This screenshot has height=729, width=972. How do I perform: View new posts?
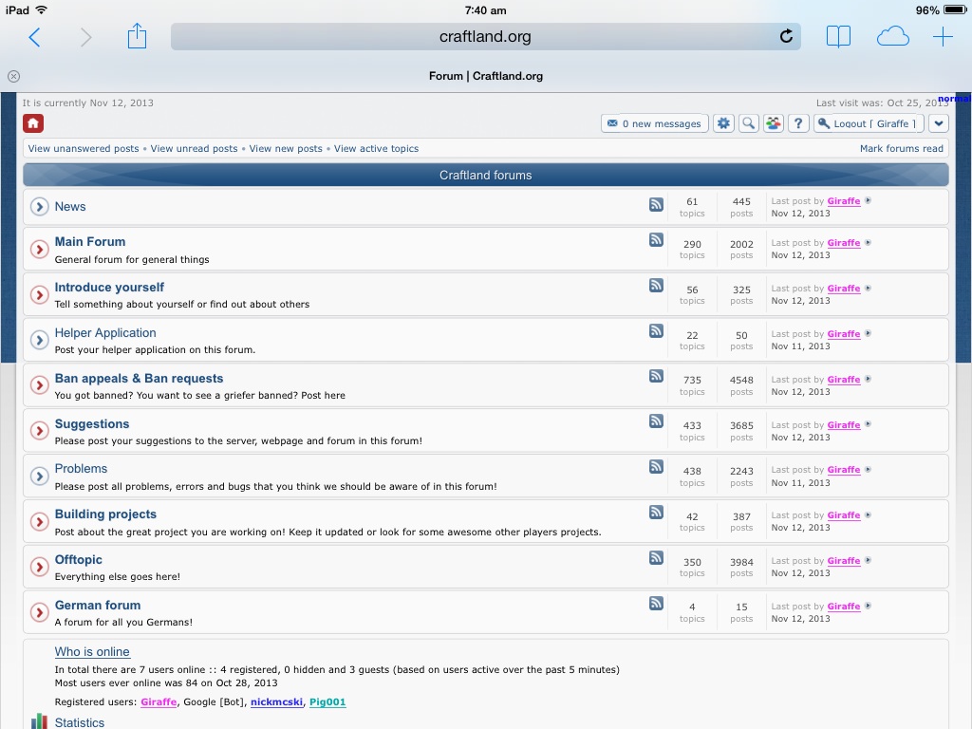286,149
